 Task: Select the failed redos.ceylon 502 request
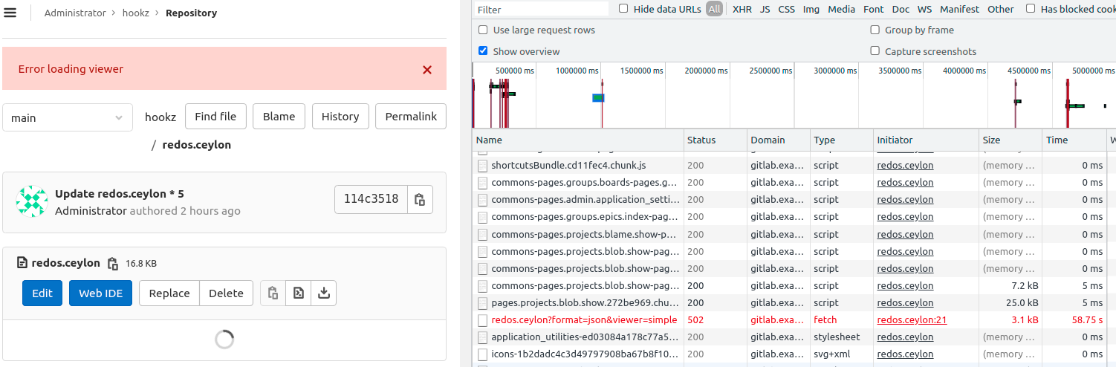(x=584, y=320)
